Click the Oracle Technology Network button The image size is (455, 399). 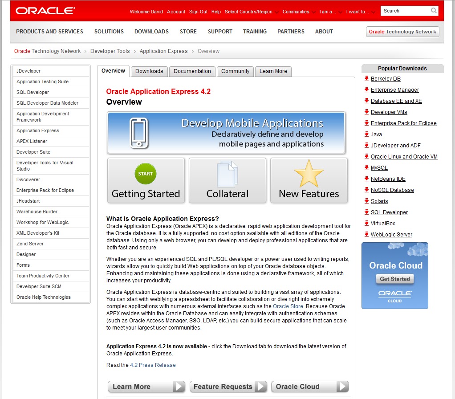402,32
